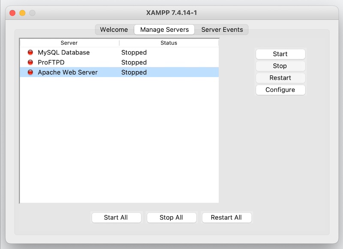
Task: Close the XAMPP window with the red button
Action: pos(12,13)
